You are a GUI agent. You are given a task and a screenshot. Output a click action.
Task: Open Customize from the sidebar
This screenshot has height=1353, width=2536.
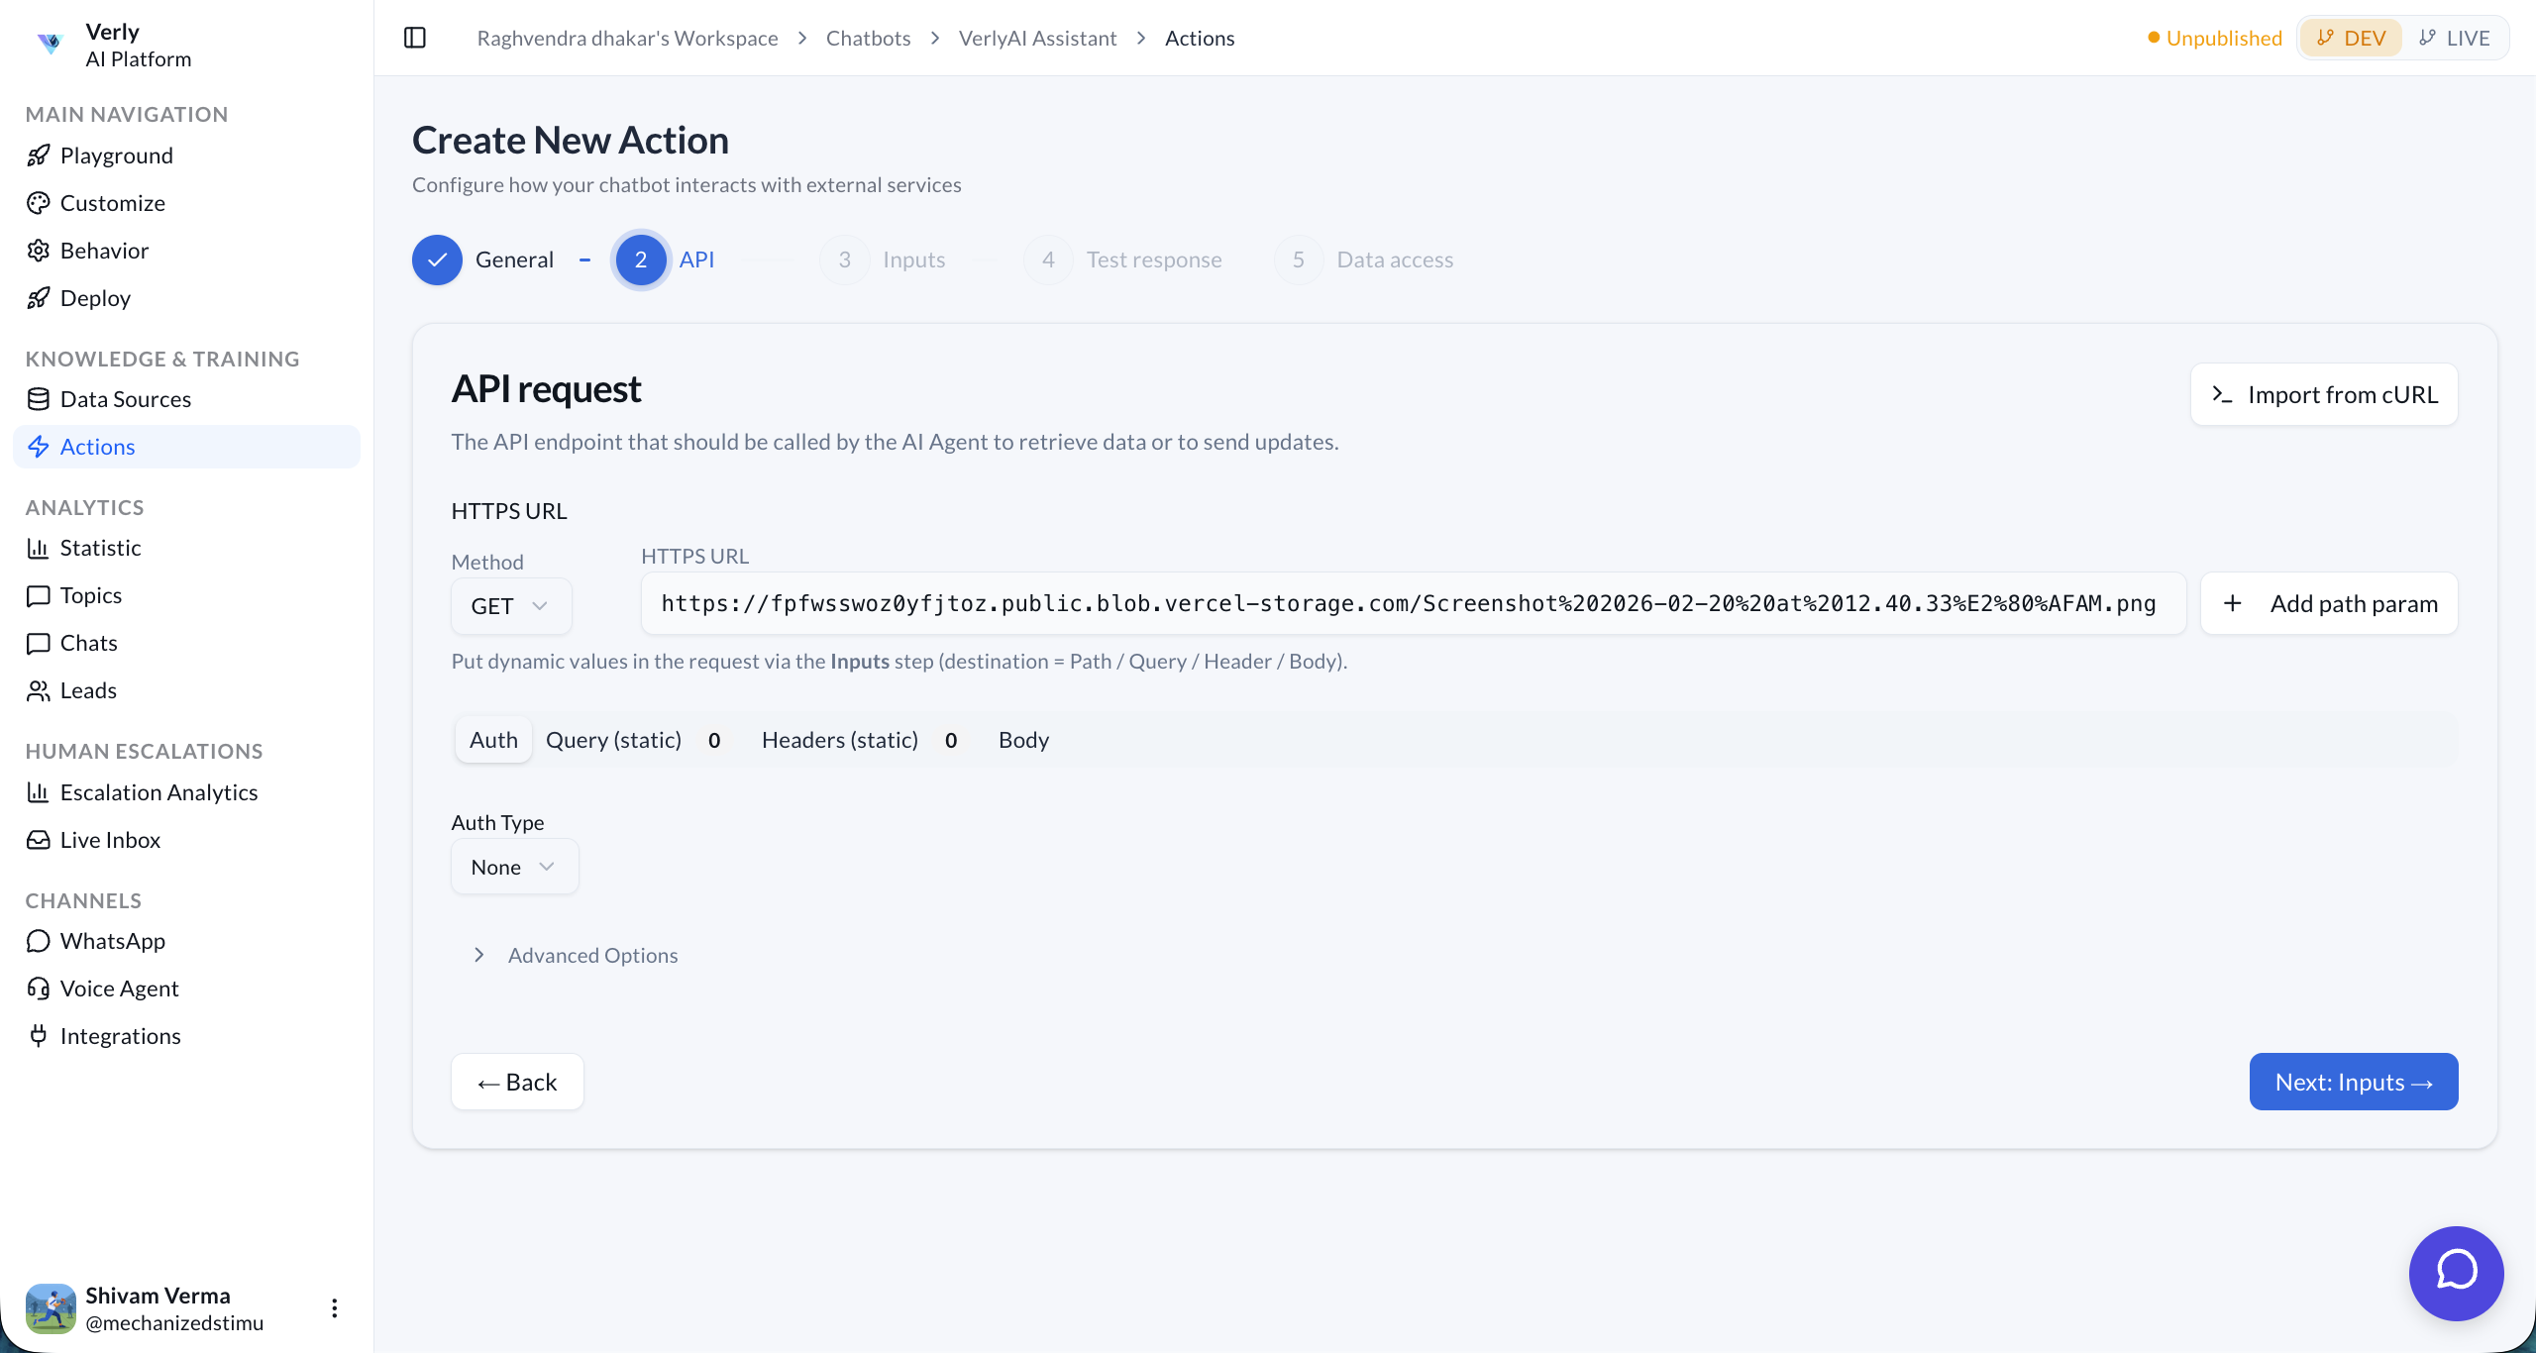point(113,202)
